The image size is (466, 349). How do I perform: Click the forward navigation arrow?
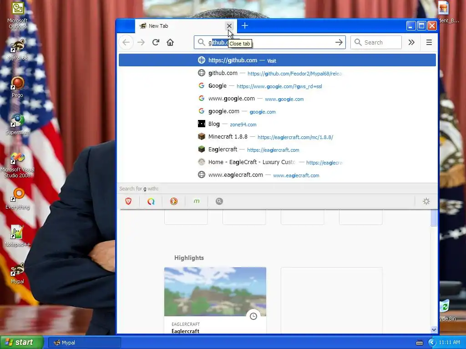pos(141,42)
